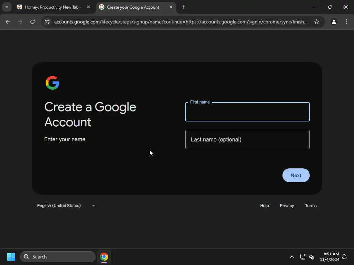Bookmark this page with the star icon
The image size is (354, 265).
[317, 22]
